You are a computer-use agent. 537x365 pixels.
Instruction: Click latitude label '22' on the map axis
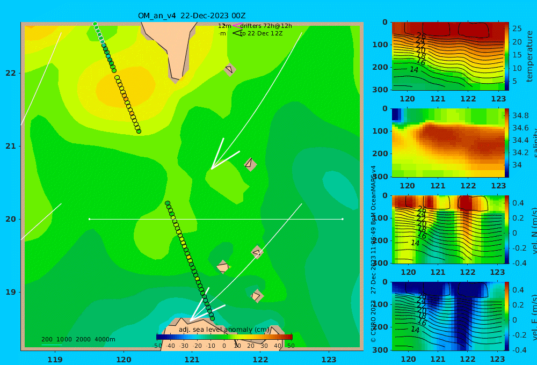[x=11, y=73]
